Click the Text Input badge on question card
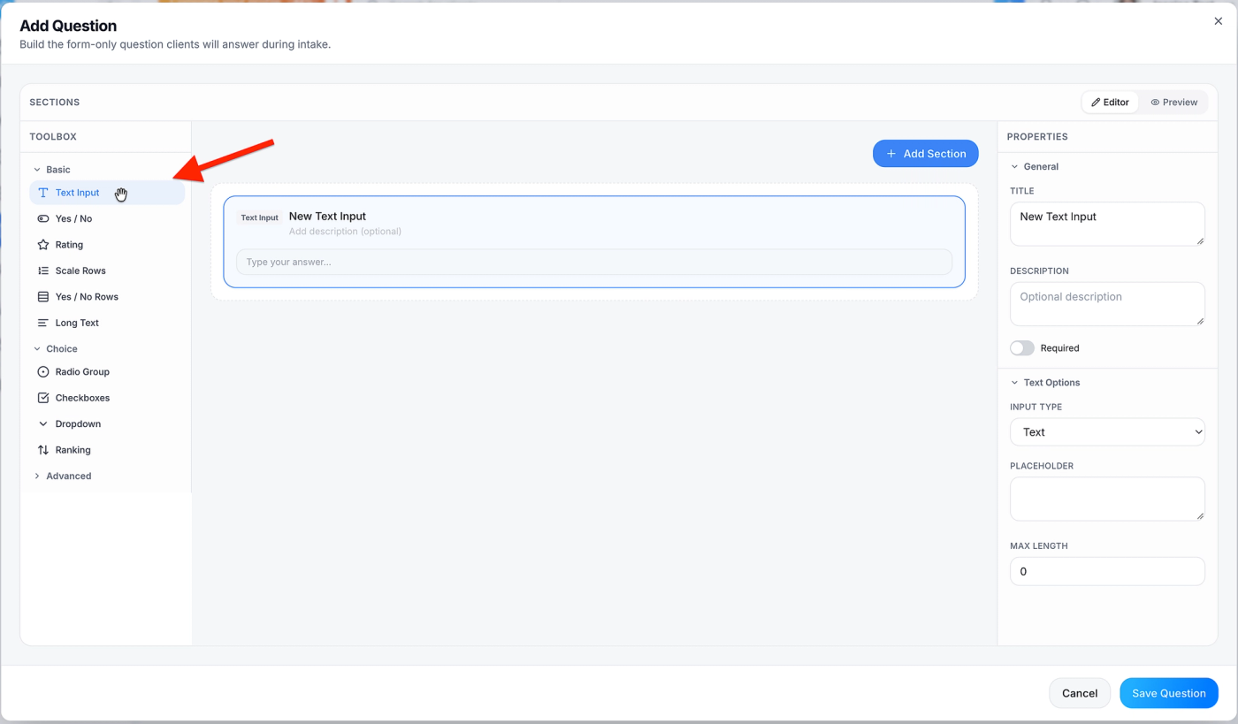1238x724 pixels. coord(260,217)
